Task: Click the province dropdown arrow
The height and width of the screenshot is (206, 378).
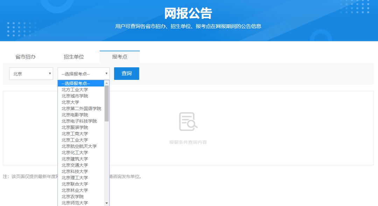Action: click(50, 73)
